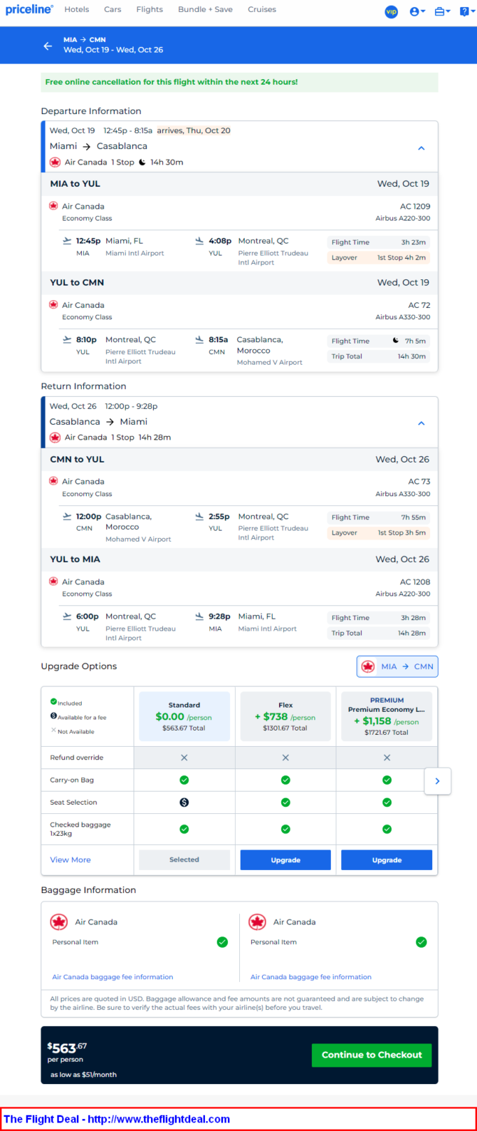
Task: Click the Priceline logo
Action: click(x=29, y=10)
